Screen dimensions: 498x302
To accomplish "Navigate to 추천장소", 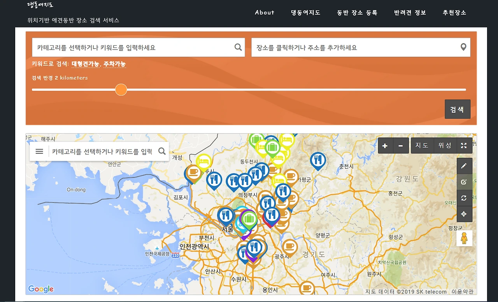I will coord(454,12).
